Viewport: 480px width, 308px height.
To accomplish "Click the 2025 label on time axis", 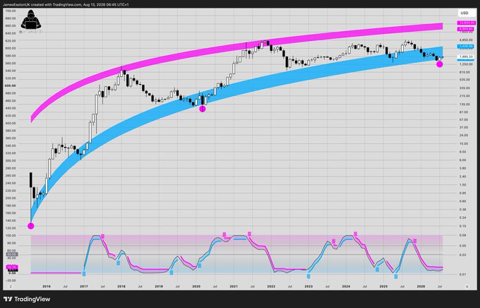I will (x=383, y=287).
